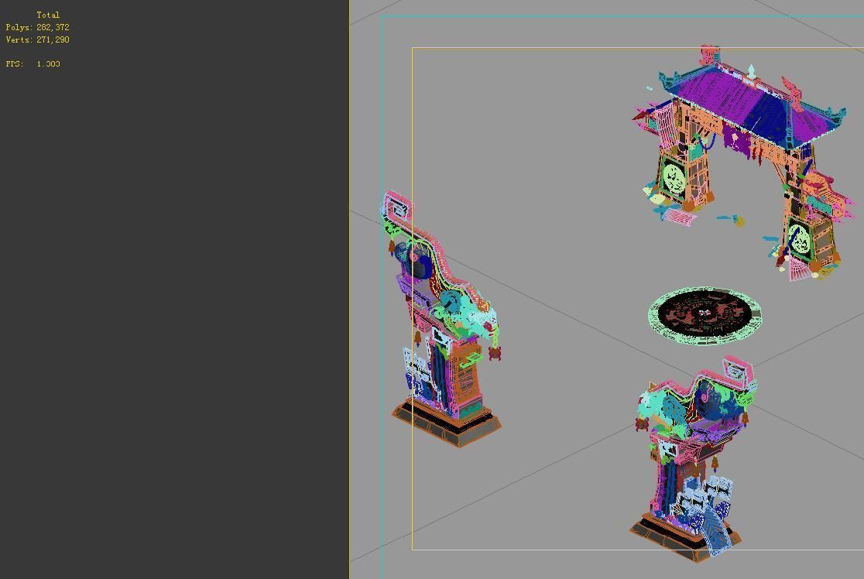Select the 'Verts: 271,290' statistic text
Image resolution: width=864 pixels, height=579 pixels.
click(x=37, y=39)
